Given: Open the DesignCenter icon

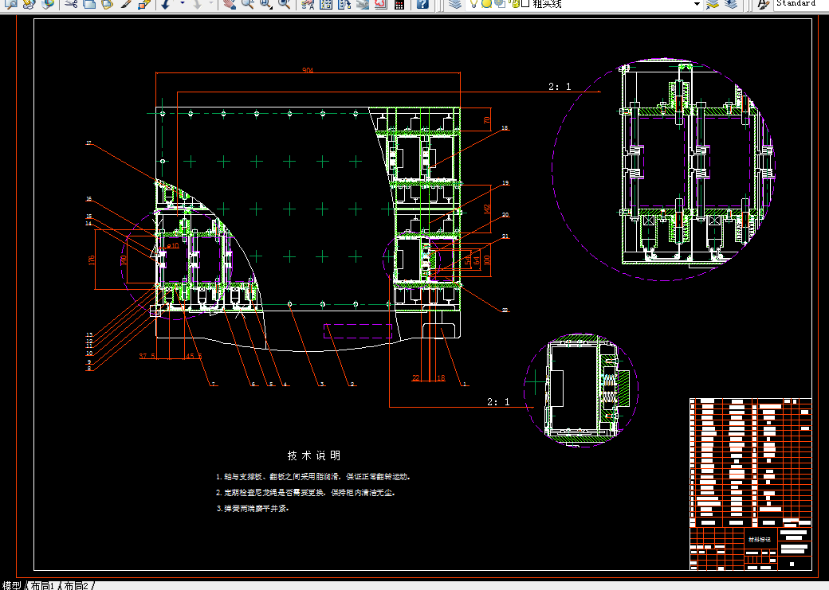Looking at the screenshot, I should (326, 4).
